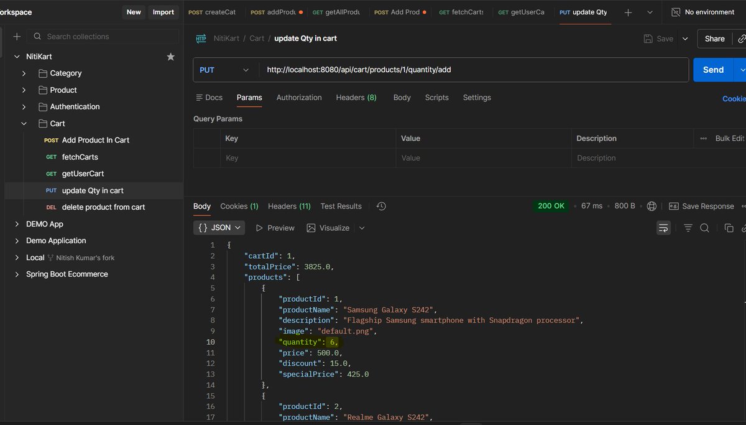
Task: Expand the Product folder chevron
Action: click(x=24, y=90)
